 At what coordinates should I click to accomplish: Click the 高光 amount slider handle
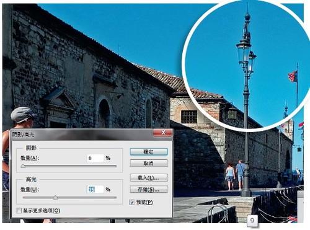tap(55, 198)
